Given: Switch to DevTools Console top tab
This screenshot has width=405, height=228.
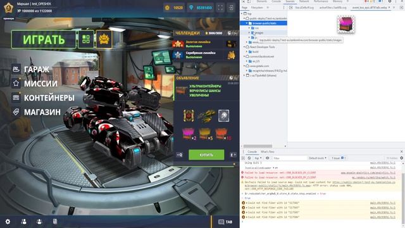Looking at the screenshot, I should [x=276, y=1].
